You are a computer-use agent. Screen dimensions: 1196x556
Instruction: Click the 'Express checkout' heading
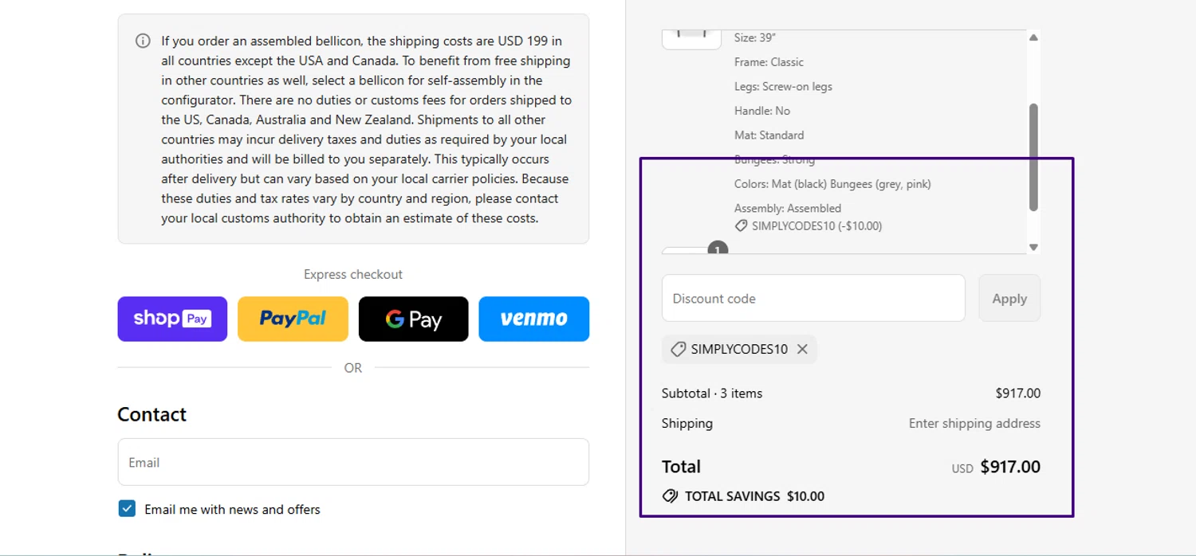click(x=353, y=274)
